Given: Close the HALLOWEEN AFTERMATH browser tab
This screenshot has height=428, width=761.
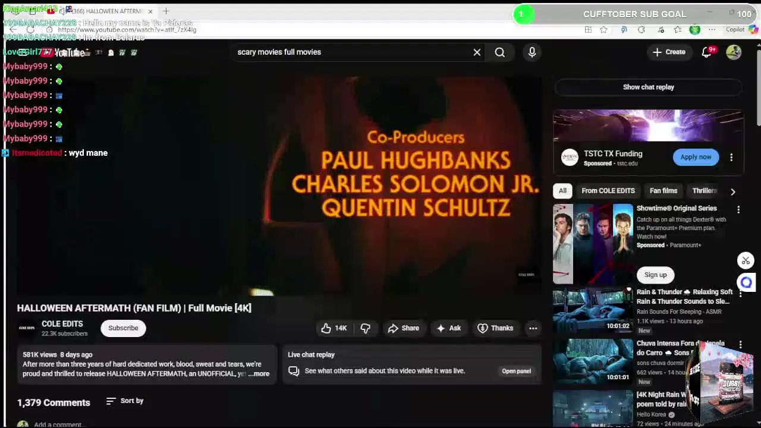Looking at the screenshot, I should [x=150, y=11].
